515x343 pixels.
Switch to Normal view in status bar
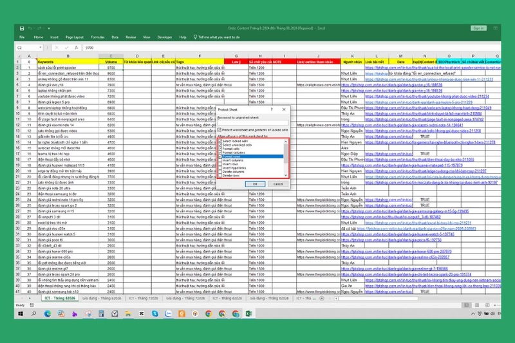point(466,305)
